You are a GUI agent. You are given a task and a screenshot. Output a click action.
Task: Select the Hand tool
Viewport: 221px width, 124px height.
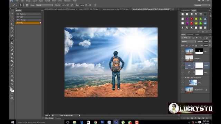click(12, 80)
